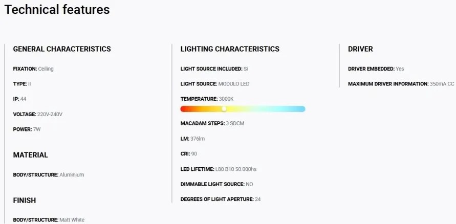Select the LIGHTING CHARACTERISTICS section heading
Screen dimensions: 456x224
(x=230, y=49)
